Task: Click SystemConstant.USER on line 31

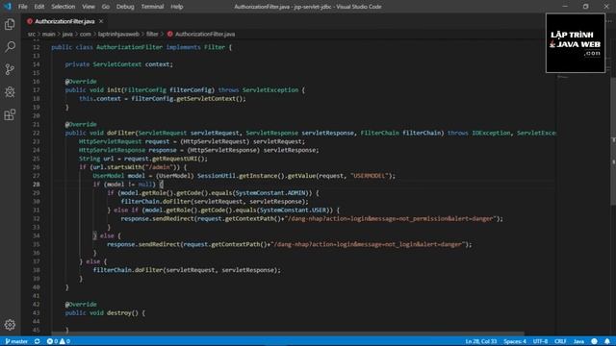Action: point(293,210)
